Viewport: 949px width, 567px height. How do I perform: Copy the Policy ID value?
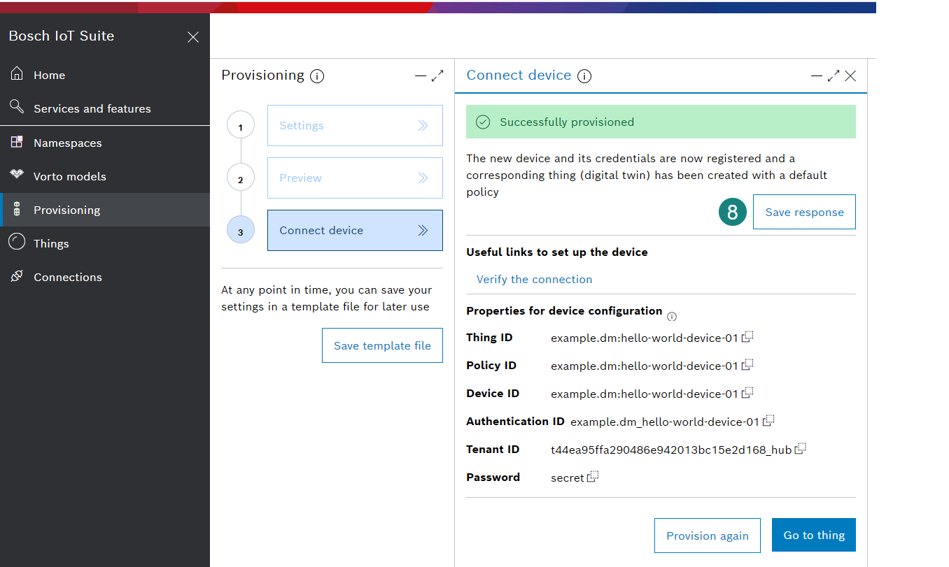(x=747, y=364)
